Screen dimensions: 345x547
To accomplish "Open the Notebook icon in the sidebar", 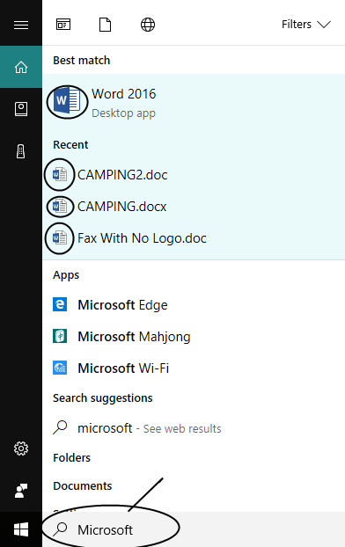I will click(21, 109).
